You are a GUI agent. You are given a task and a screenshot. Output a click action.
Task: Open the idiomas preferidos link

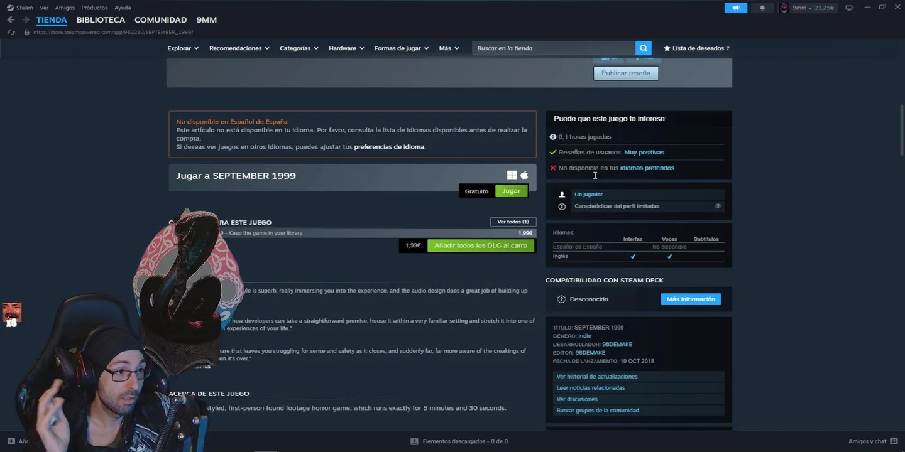(647, 168)
